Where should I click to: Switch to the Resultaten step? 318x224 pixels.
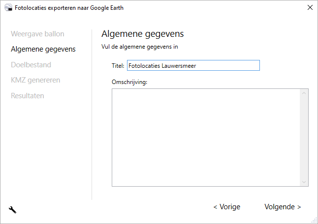28,95
